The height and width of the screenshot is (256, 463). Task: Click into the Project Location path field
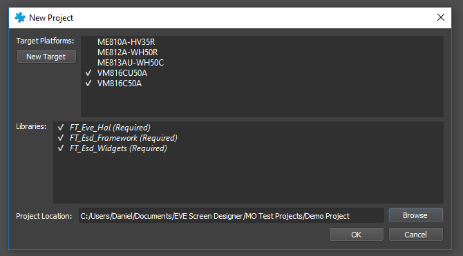[231, 215]
